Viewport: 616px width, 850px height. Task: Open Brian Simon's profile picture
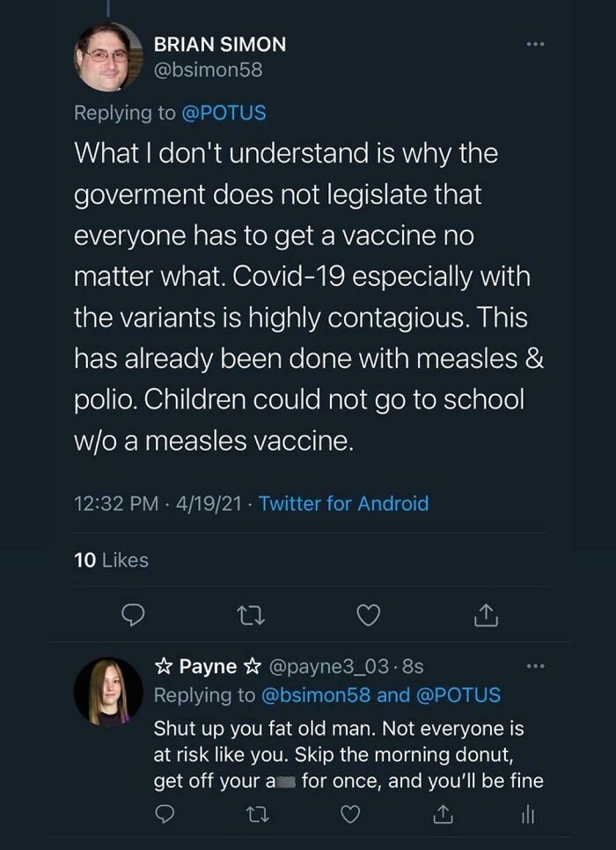tap(108, 57)
